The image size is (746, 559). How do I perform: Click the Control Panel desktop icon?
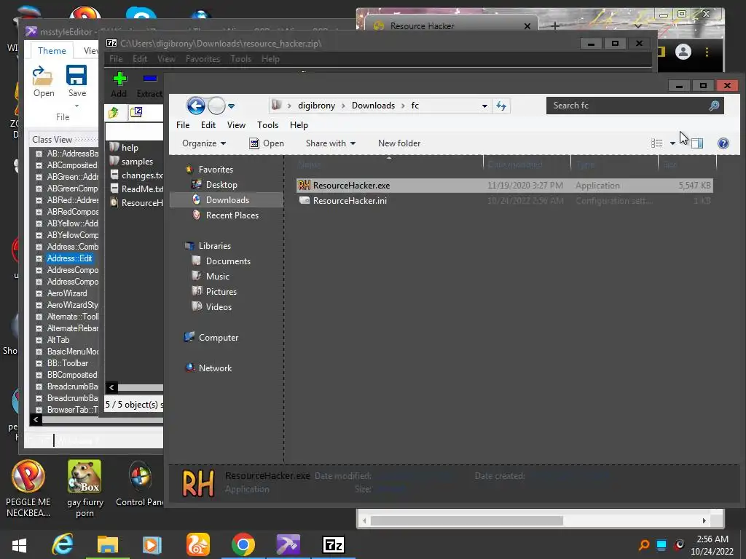pyautogui.click(x=140, y=484)
